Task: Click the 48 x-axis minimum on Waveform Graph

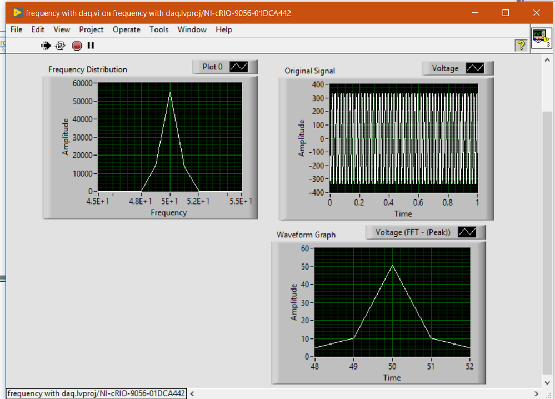Action: click(x=314, y=366)
